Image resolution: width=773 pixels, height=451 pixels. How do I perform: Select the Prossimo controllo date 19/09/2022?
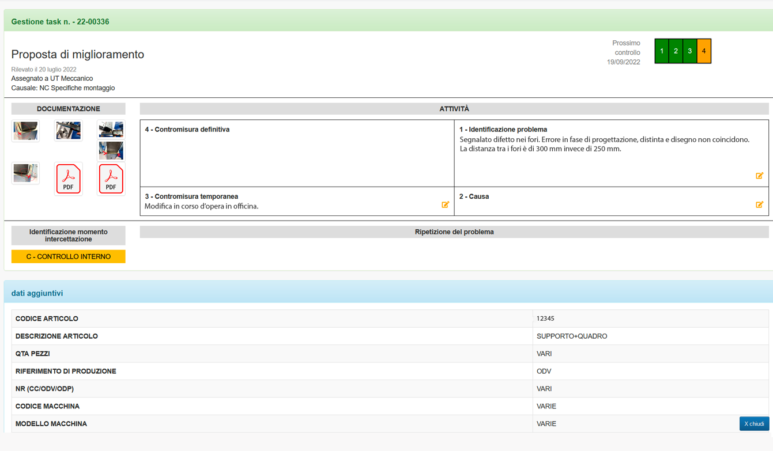[x=623, y=62]
